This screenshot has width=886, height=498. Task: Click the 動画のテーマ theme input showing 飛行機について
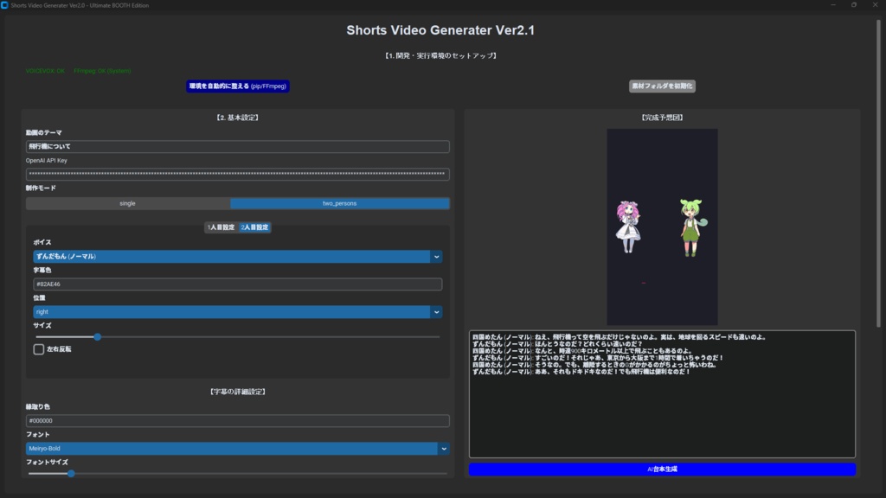(237, 146)
